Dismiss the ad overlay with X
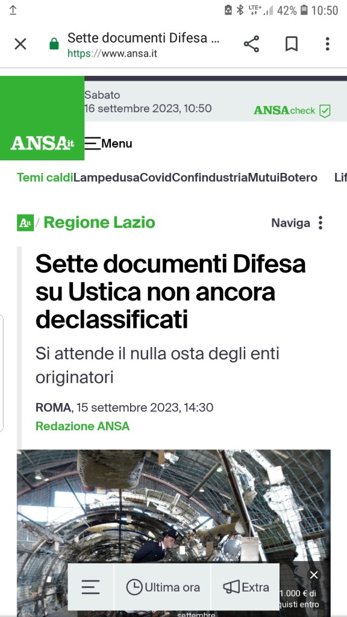 [313, 575]
